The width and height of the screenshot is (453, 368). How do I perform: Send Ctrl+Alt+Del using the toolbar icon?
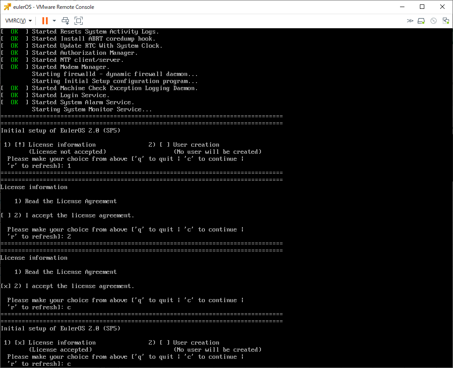[x=65, y=21]
